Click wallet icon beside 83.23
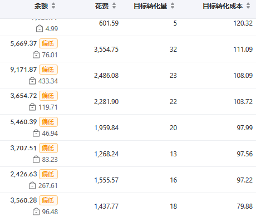Screen dimensions: 256x217 coord(36,160)
